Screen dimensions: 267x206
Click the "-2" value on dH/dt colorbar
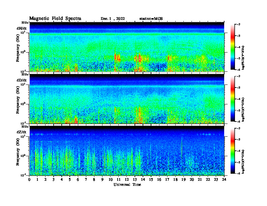click(239, 25)
